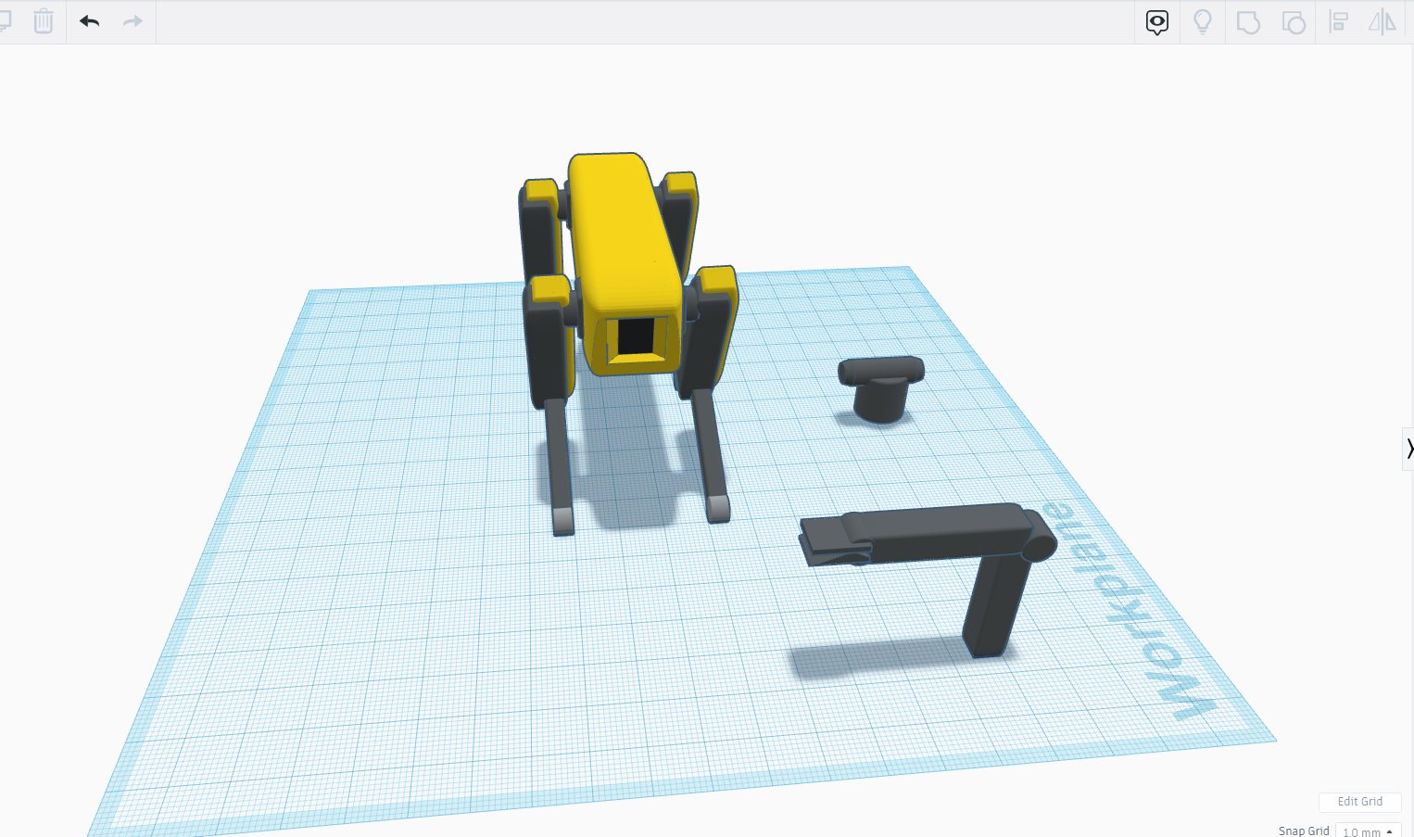Image resolution: width=1414 pixels, height=837 pixels.
Task: Redo the undone action
Action: 133,21
